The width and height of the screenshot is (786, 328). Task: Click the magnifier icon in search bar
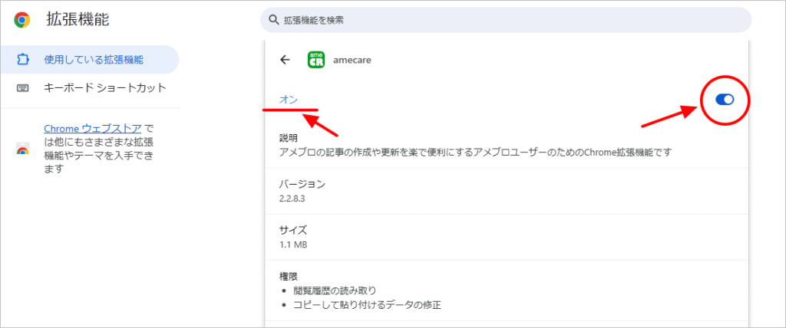point(274,20)
